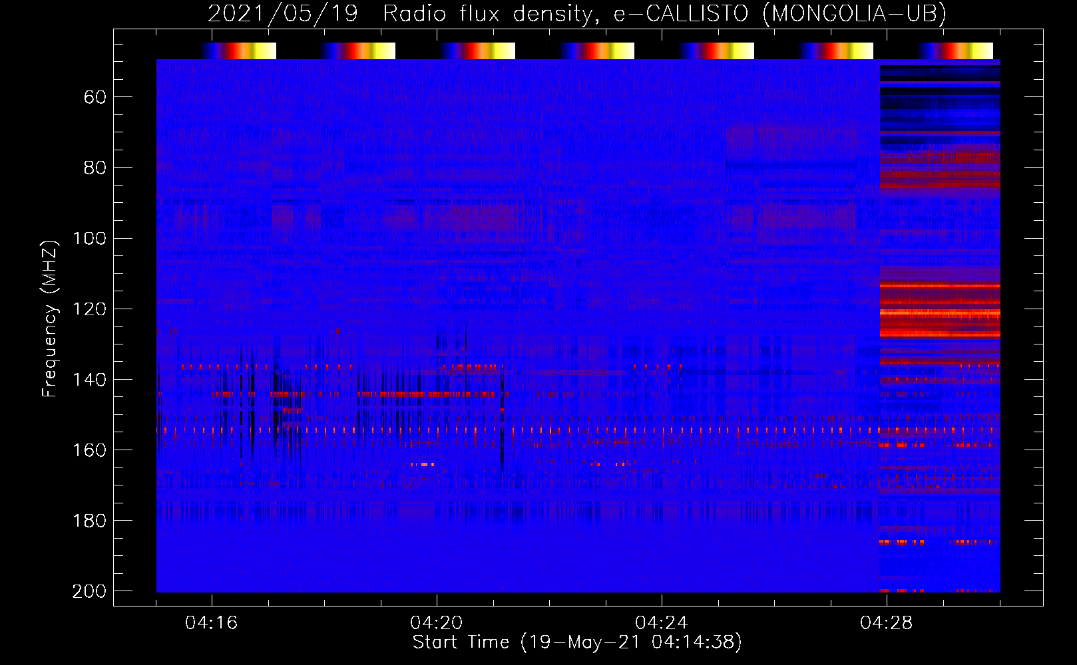This screenshot has width=1077, height=665.
Task: Click the 'Start Time (19-May-21 04:14:38)' label
Action: click(x=576, y=642)
